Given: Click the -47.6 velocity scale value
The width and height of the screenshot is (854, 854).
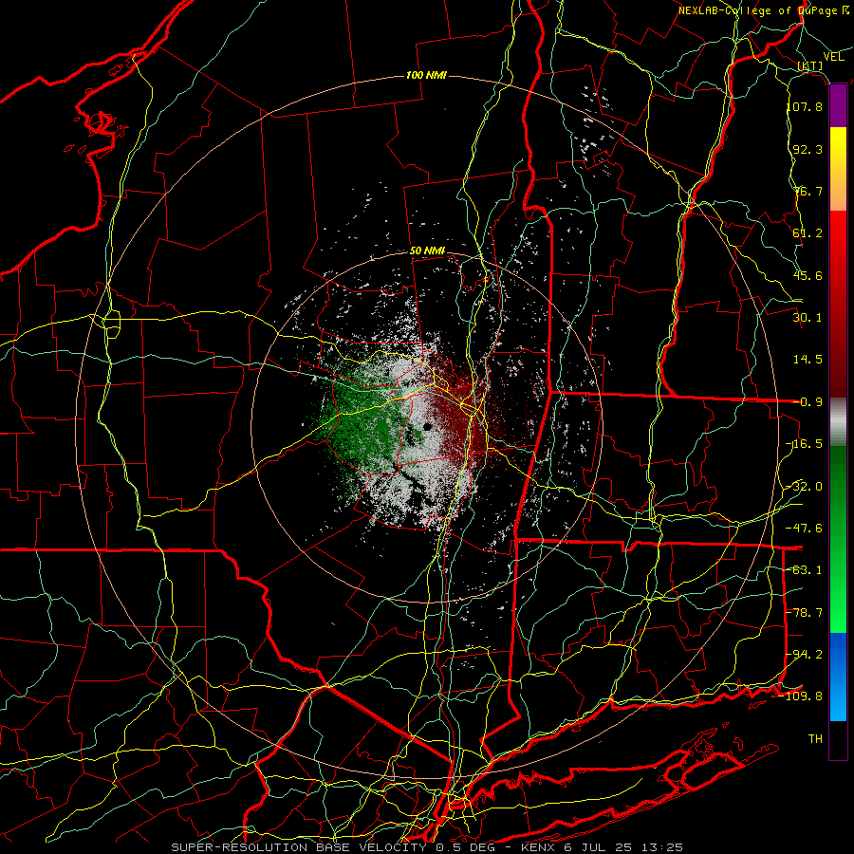Looking at the screenshot, I should tap(805, 529).
